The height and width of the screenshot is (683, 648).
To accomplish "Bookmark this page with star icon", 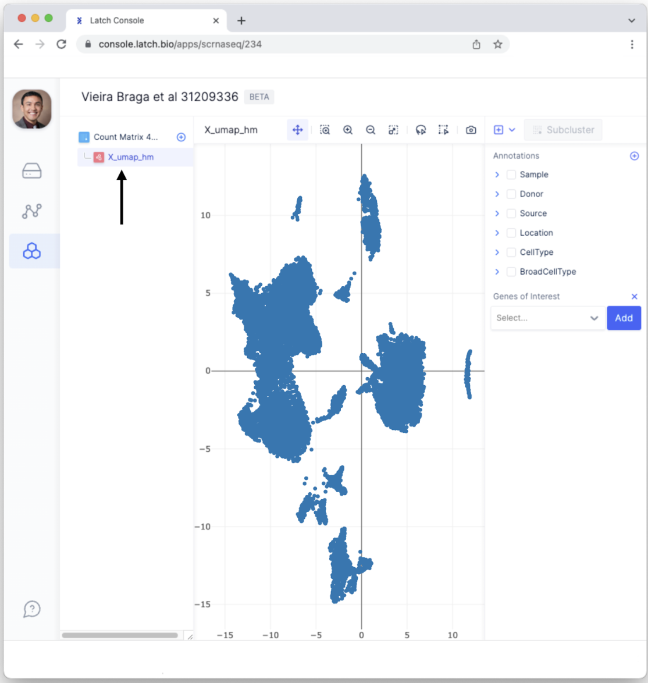I will point(498,44).
